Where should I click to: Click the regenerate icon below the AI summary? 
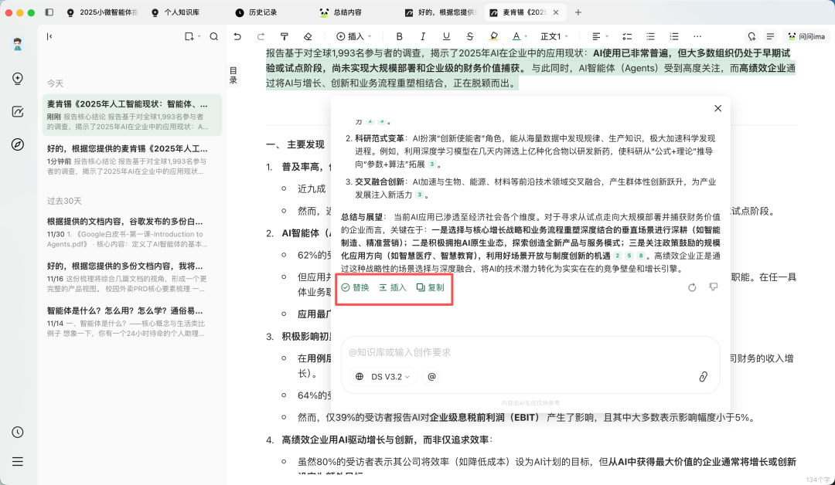pos(692,288)
